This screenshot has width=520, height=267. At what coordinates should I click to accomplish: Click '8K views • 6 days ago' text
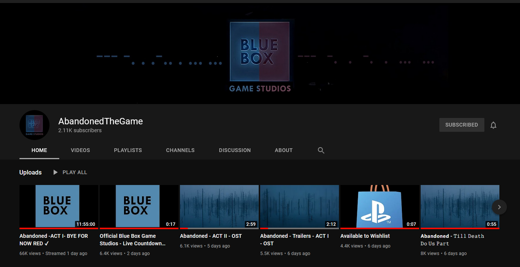click(444, 254)
